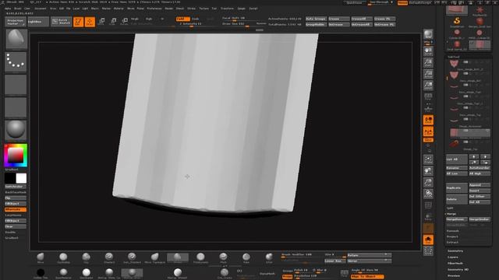The image size is (499, 280).
Task: Open the material sphere picker on left
Action: [16, 130]
